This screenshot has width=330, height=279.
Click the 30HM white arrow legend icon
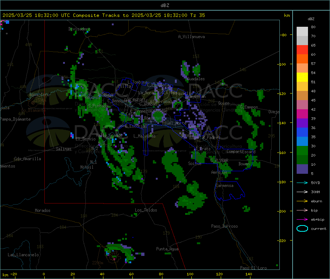[302, 192]
